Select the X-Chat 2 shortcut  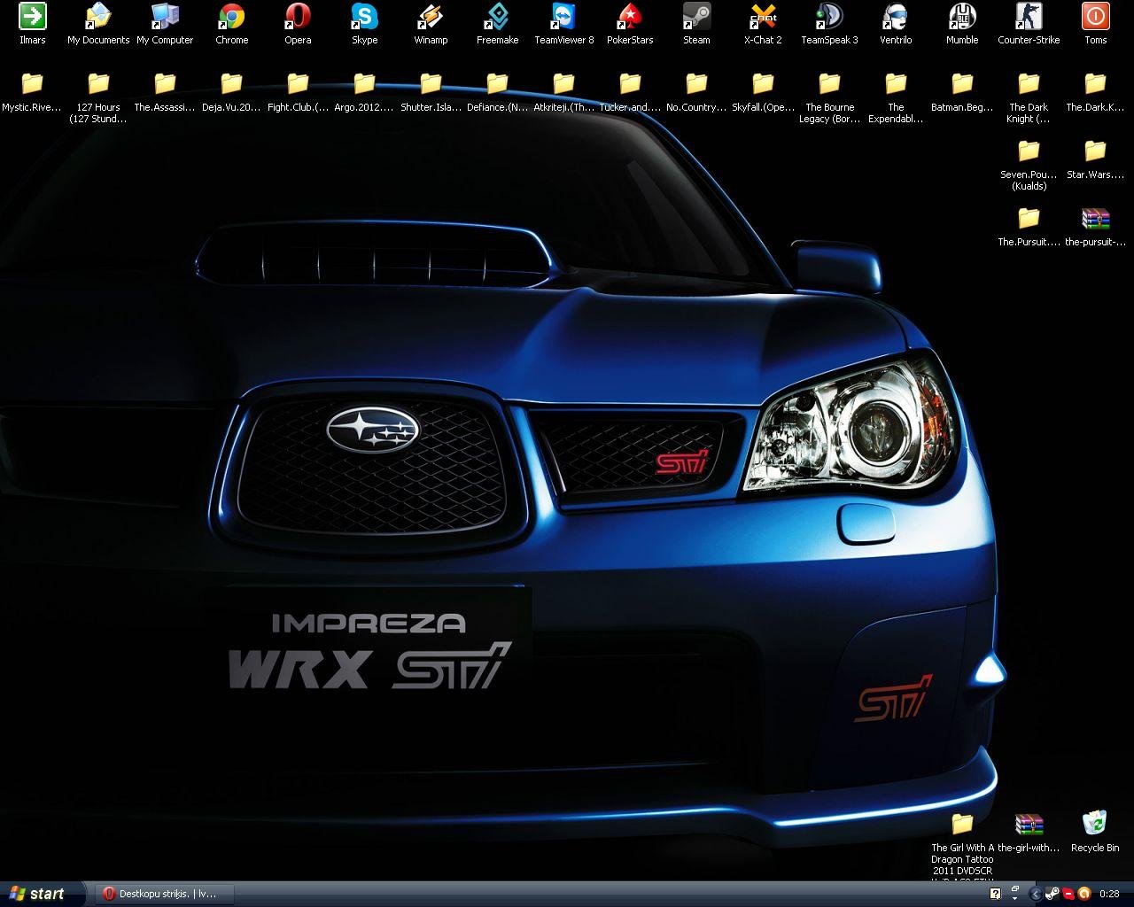[763, 23]
